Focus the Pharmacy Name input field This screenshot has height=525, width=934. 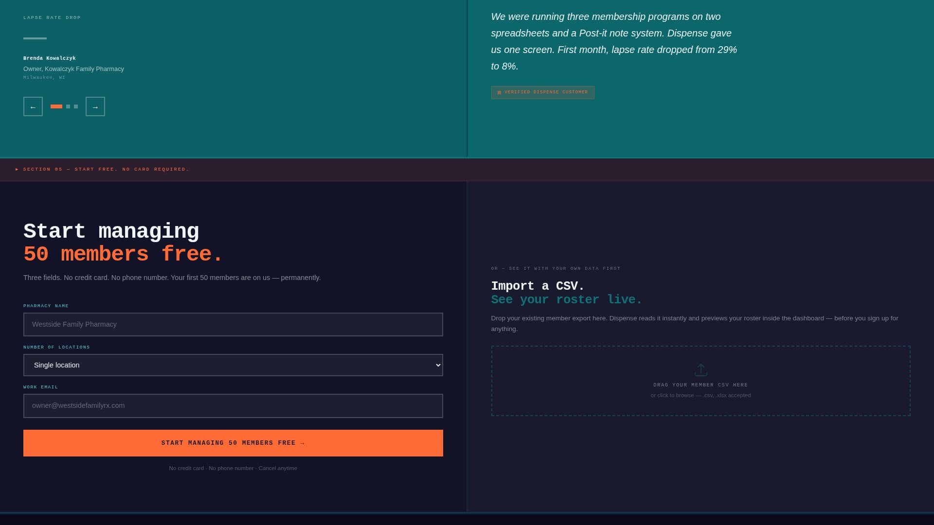pos(233,324)
